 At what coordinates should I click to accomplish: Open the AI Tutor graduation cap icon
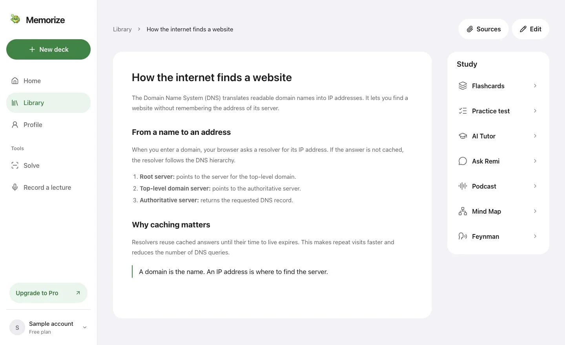[463, 136]
